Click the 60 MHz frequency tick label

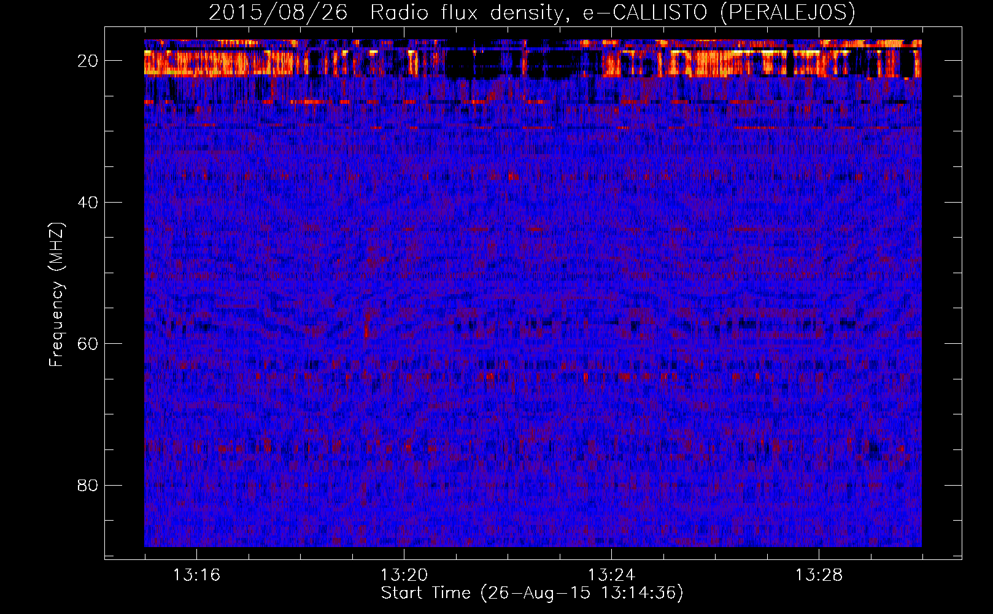tap(88, 344)
